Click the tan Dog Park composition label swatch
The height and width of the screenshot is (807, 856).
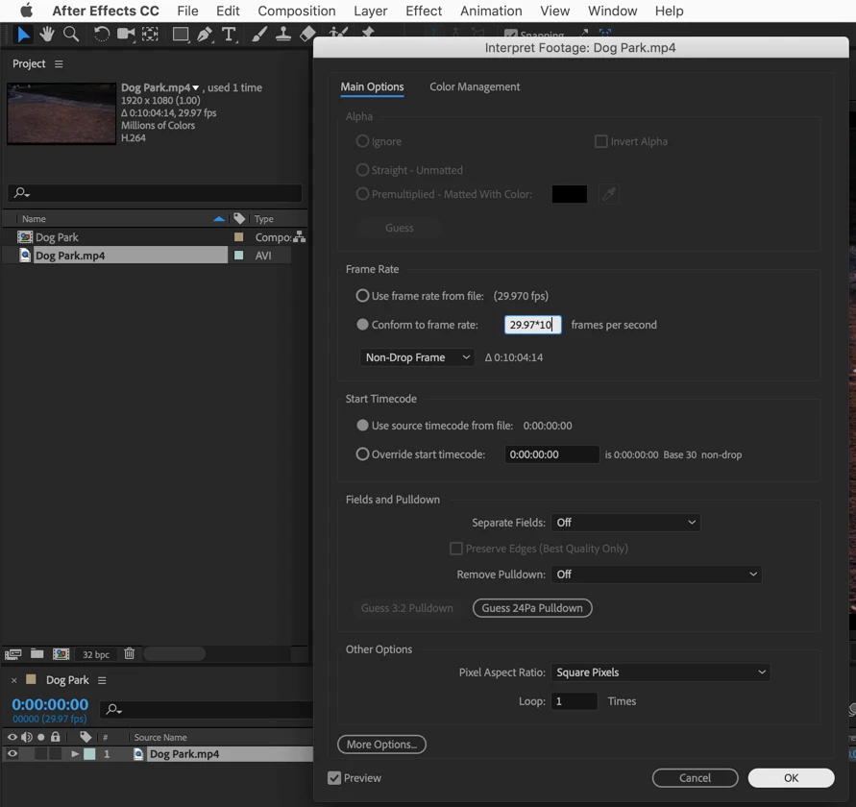[x=238, y=237]
